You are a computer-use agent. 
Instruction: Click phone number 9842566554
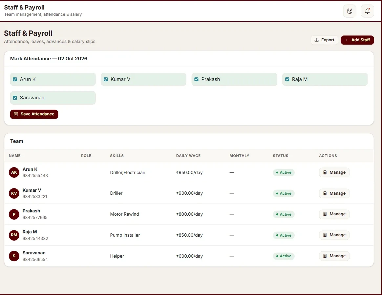click(35, 260)
